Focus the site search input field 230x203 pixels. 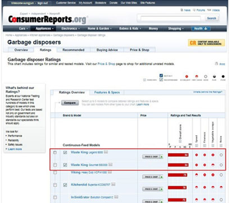170,19
